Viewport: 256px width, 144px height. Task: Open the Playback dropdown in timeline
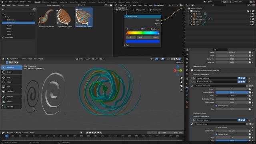tap(11, 133)
